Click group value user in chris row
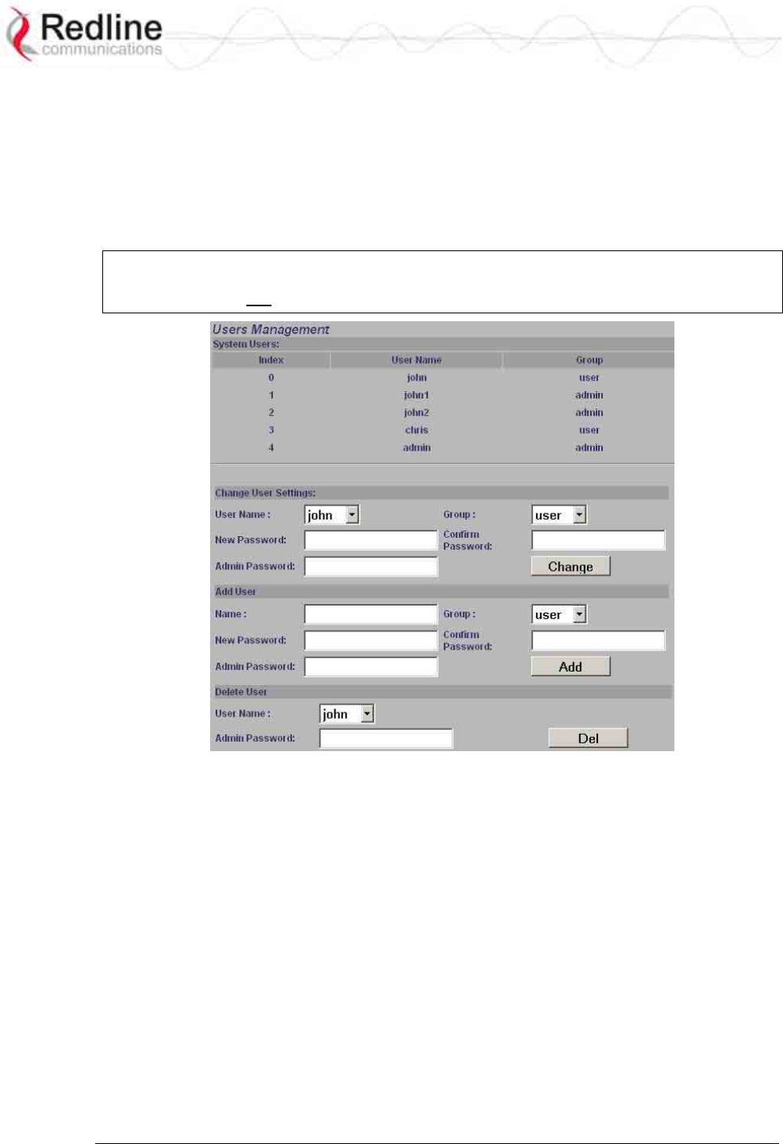This screenshot has height=1144, width=783. pos(589,430)
